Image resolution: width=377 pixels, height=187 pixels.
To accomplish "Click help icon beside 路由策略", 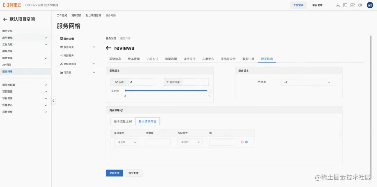I will [x=122, y=110].
